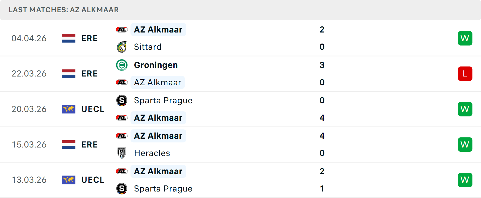Click the UECL globe icon on the bottom row
Viewport: 481px width, 198px height.
(x=69, y=180)
